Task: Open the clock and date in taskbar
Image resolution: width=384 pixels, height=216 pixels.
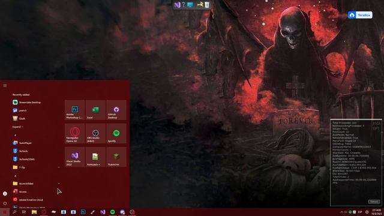Action: pos(376,212)
